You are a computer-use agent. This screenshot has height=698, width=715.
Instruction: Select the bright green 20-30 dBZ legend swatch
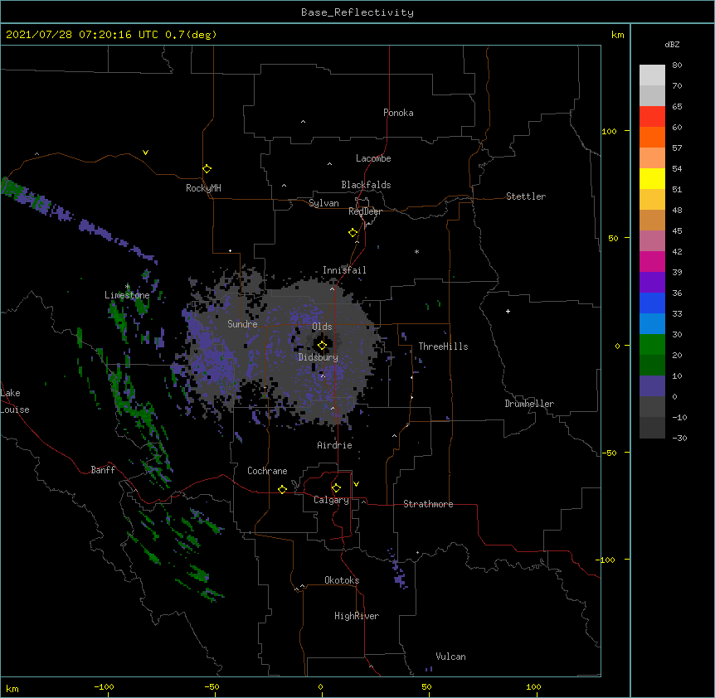pos(652,345)
